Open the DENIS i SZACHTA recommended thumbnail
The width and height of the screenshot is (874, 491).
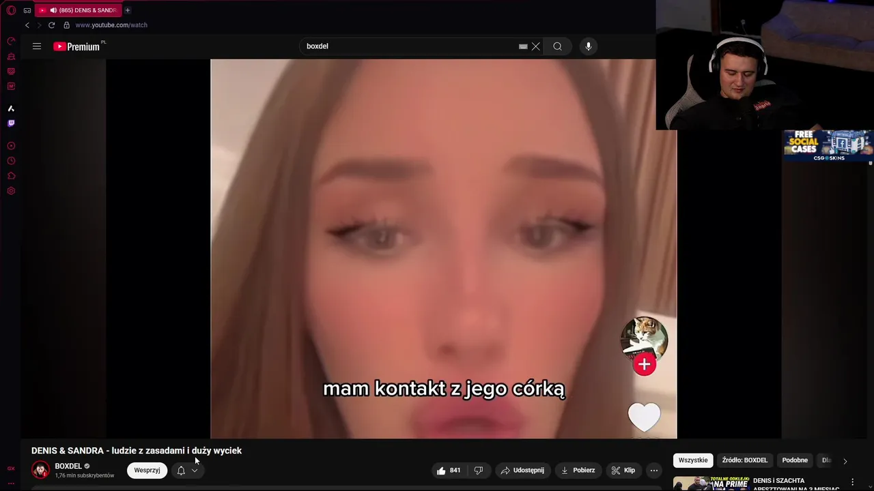point(711,483)
